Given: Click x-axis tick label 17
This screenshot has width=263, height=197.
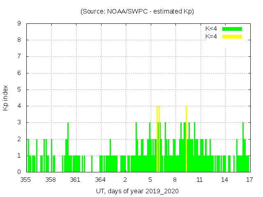Looking at the screenshot, I should tap(249, 180).
